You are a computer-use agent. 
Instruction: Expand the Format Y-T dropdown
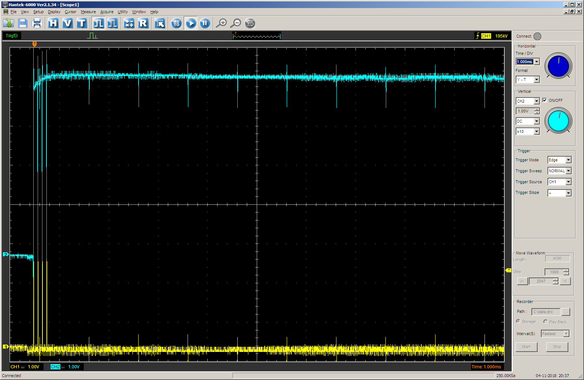(536, 80)
